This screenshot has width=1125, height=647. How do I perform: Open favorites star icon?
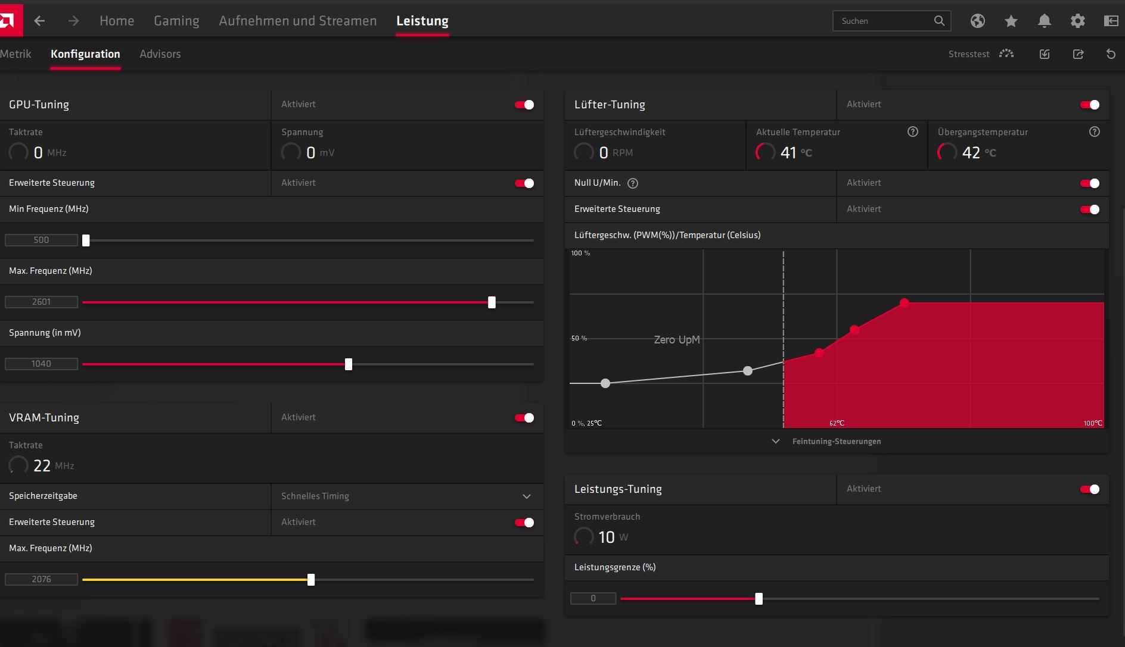pyautogui.click(x=1011, y=21)
